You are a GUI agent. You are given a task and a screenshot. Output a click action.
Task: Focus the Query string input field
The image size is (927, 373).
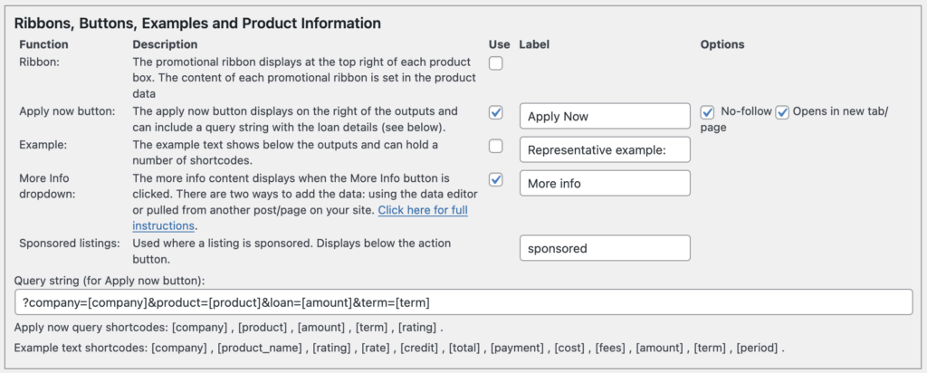click(x=463, y=302)
